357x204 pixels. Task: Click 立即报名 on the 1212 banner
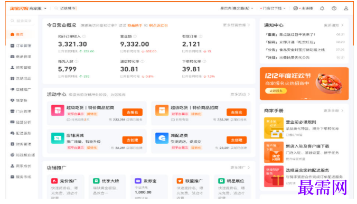[276, 91]
